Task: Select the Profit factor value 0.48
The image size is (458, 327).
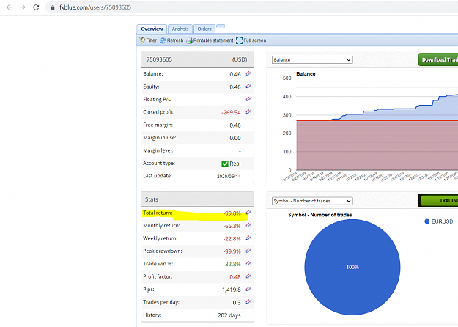Action: [235, 277]
